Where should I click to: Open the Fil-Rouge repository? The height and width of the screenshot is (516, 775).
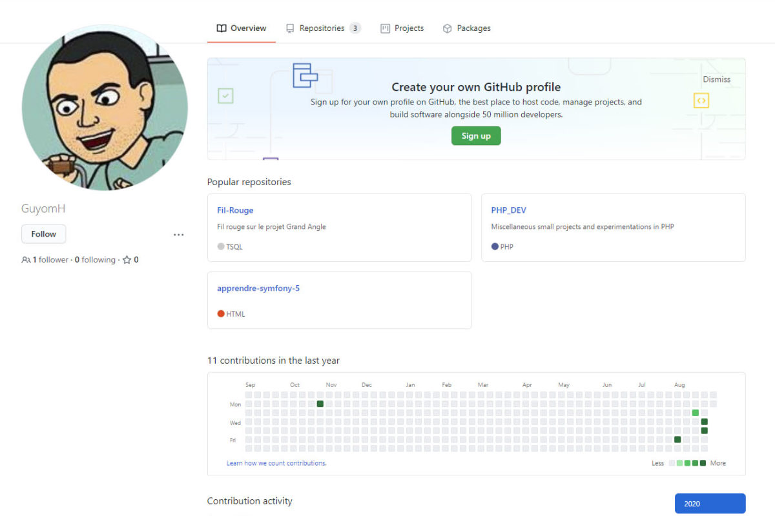(235, 210)
